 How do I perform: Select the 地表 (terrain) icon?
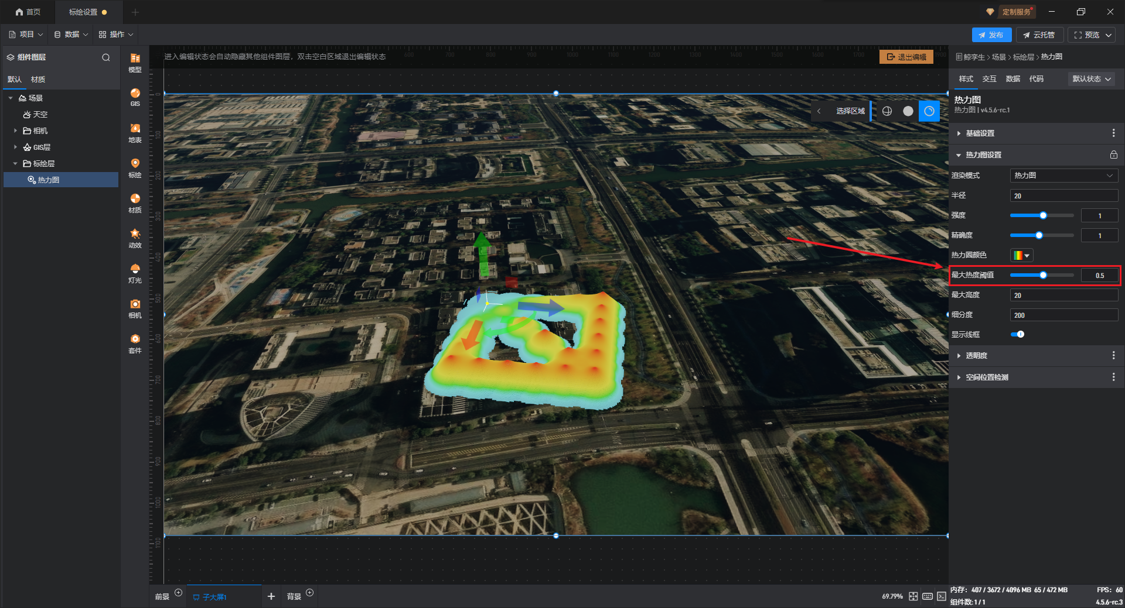coord(135,133)
